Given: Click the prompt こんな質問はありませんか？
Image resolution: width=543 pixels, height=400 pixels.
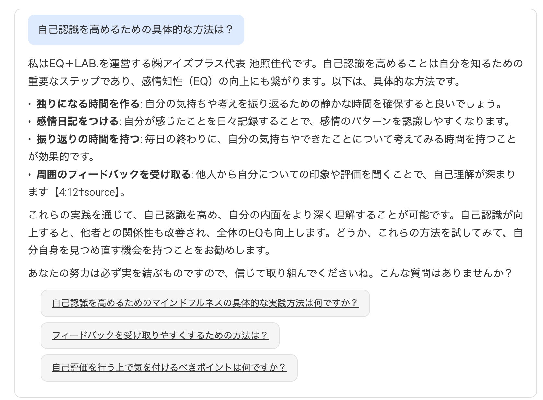Looking at the screenshot, I should [x=445, y=273].
